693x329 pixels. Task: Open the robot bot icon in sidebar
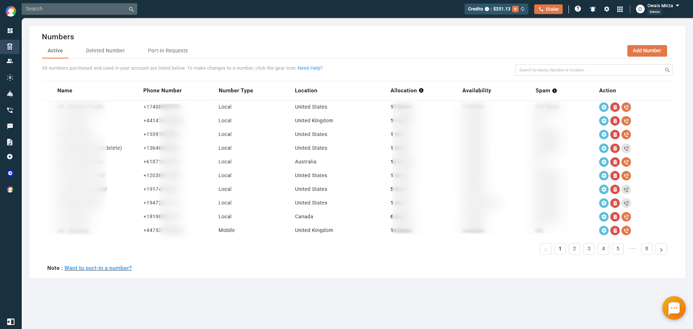(x=10, y=94)
